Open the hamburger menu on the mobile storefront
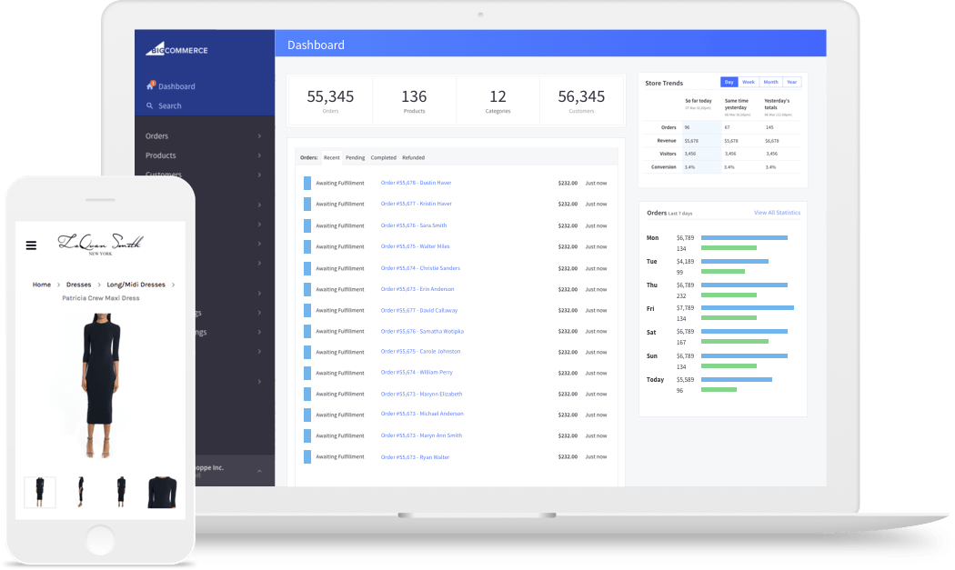955x570 pixels. coord(31,244)
